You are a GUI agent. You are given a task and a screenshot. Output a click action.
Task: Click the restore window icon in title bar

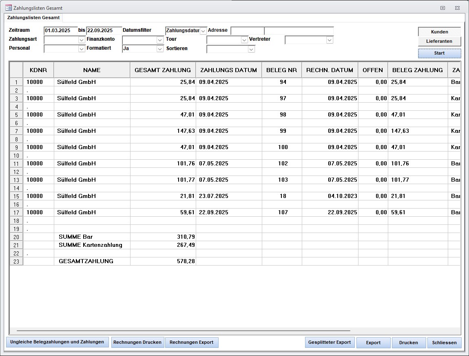point(442,8)
